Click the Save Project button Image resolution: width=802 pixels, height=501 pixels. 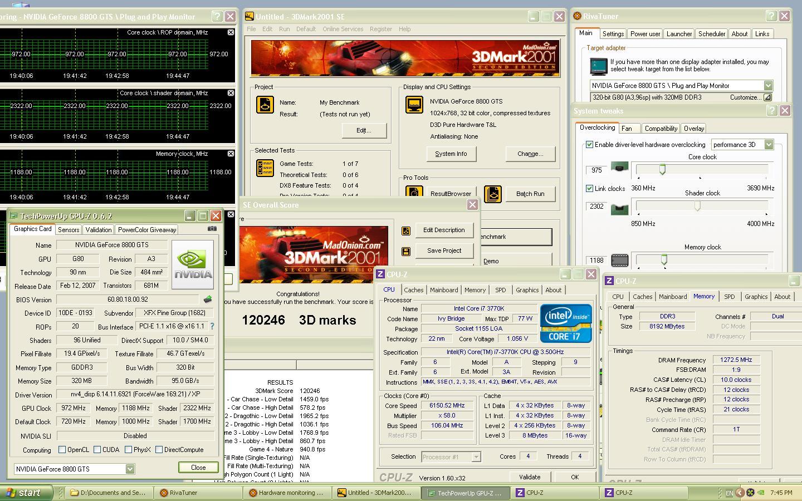tap(444, 250)
